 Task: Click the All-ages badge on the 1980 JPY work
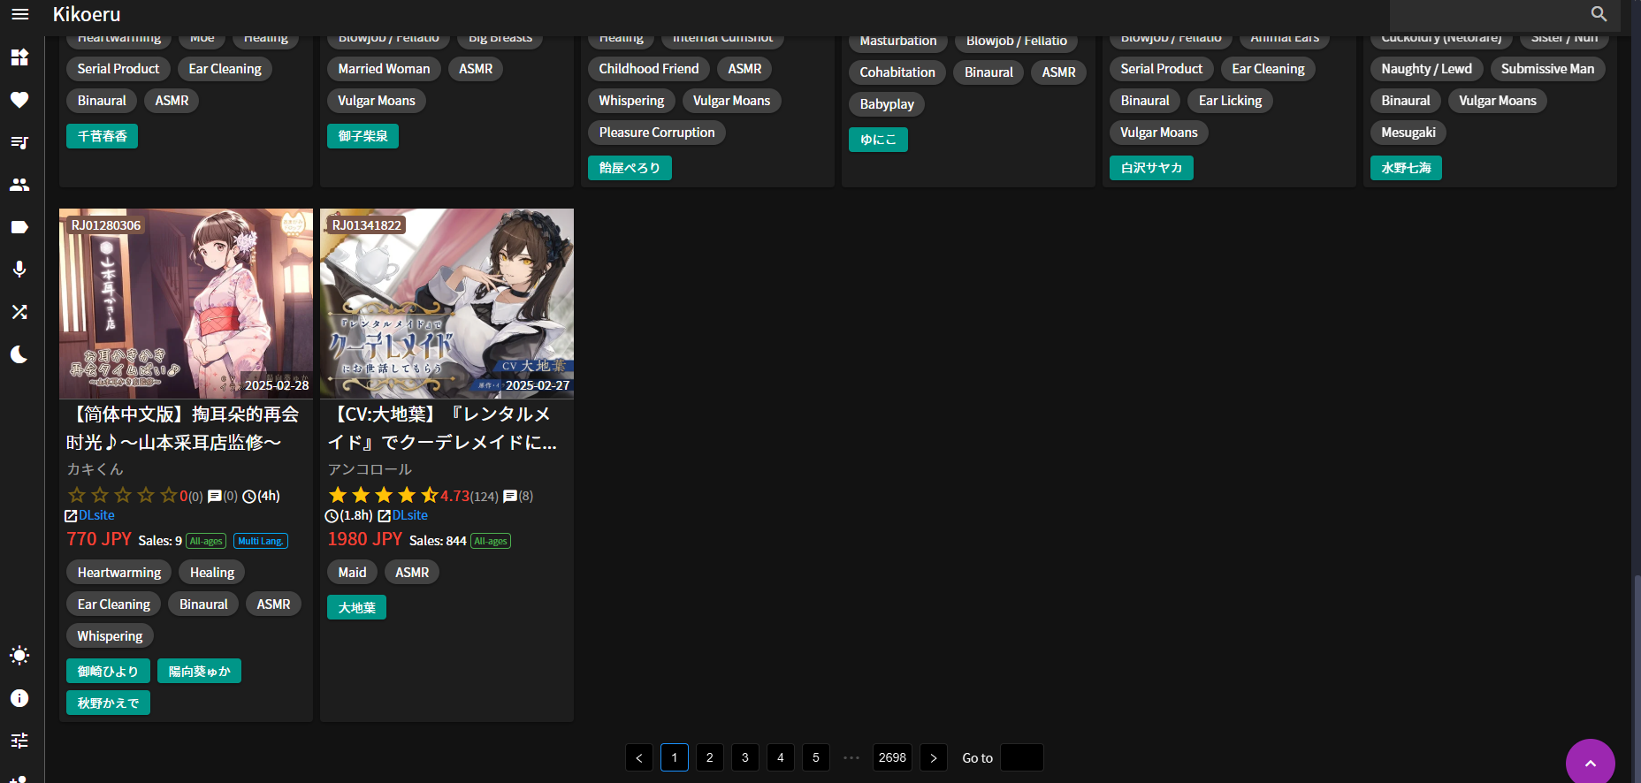pos(491,541)
